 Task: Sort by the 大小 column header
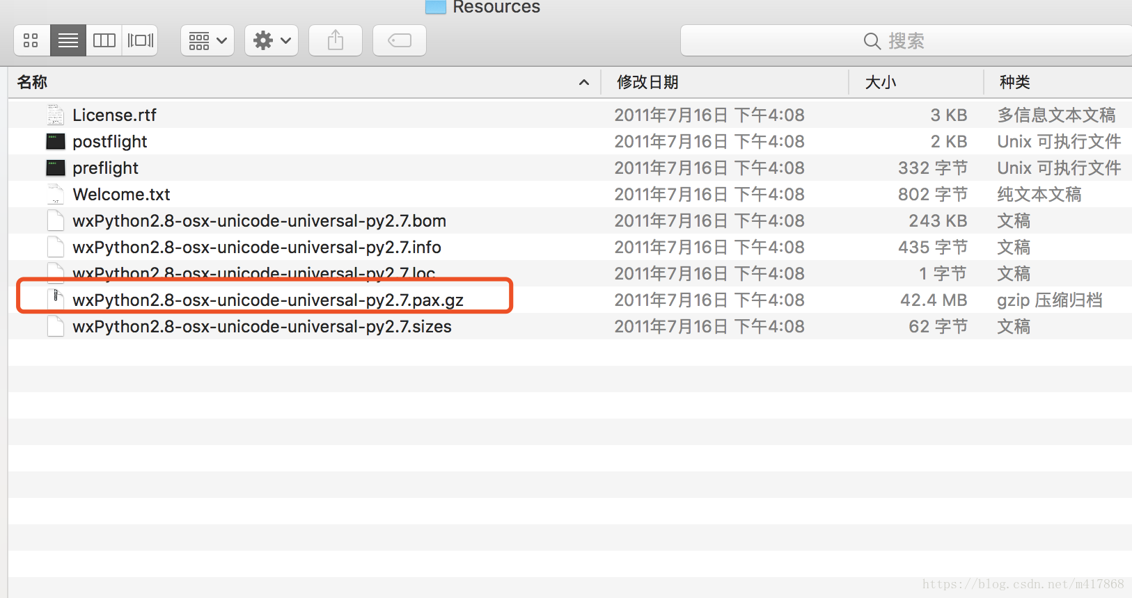[916, 82]
